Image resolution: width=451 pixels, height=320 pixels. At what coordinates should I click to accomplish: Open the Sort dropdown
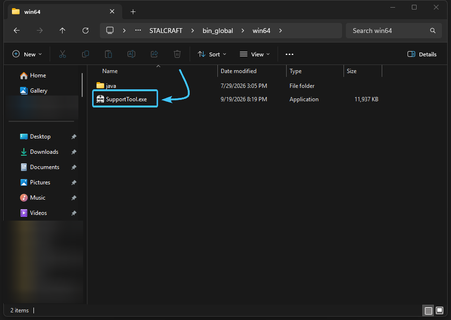tap(212, 54)
